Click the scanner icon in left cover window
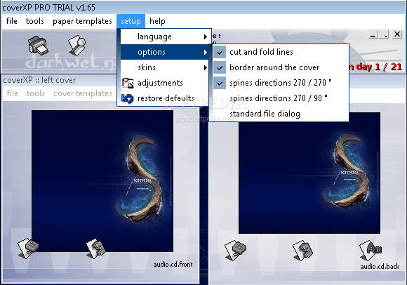 28,248
